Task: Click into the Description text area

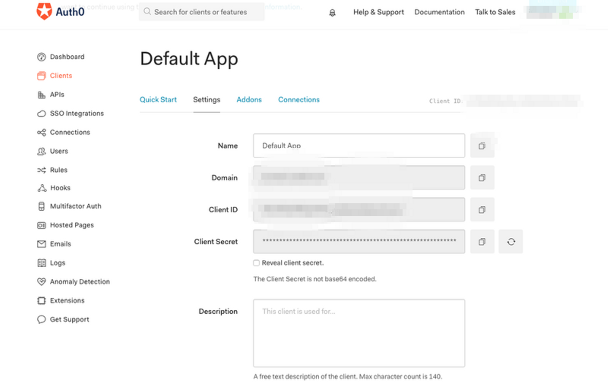Action: [x=359, y=333]
